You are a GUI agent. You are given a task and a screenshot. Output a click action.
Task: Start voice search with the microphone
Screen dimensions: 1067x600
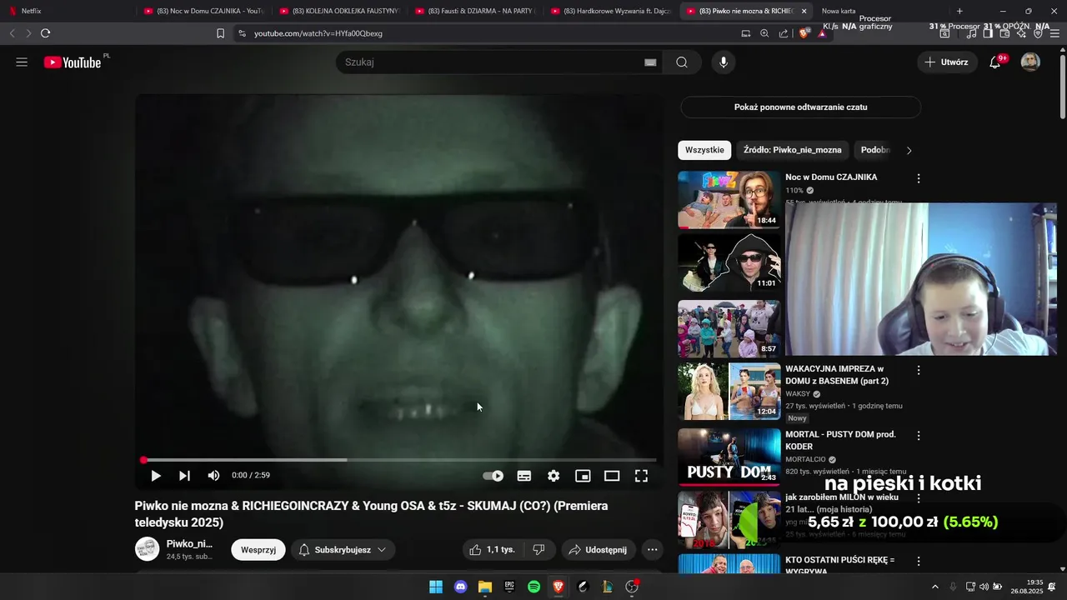coord(724,62)
